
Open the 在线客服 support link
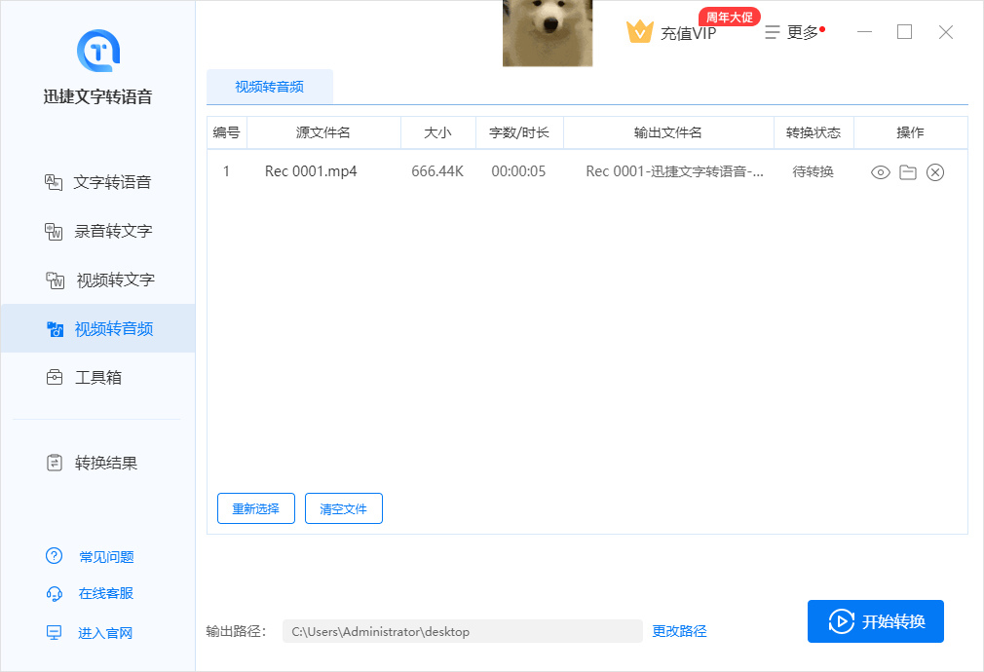tap(105, 593)
